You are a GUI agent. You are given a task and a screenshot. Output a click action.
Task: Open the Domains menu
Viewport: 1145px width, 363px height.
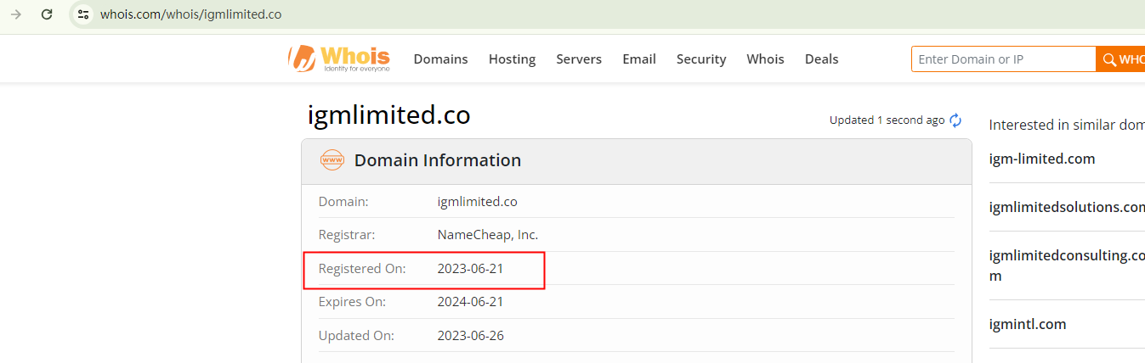[x=440, y=59]
